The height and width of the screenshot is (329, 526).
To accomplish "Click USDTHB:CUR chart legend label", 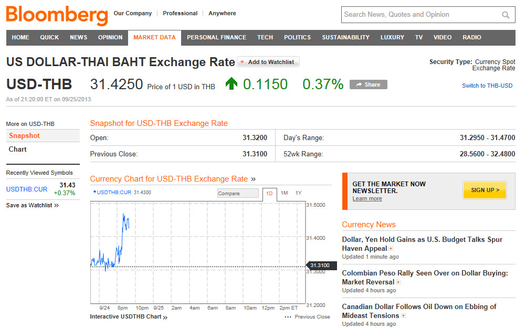I will [x=114, y=193].
